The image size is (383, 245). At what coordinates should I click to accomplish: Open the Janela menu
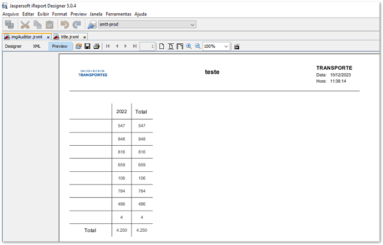(96, 14)
